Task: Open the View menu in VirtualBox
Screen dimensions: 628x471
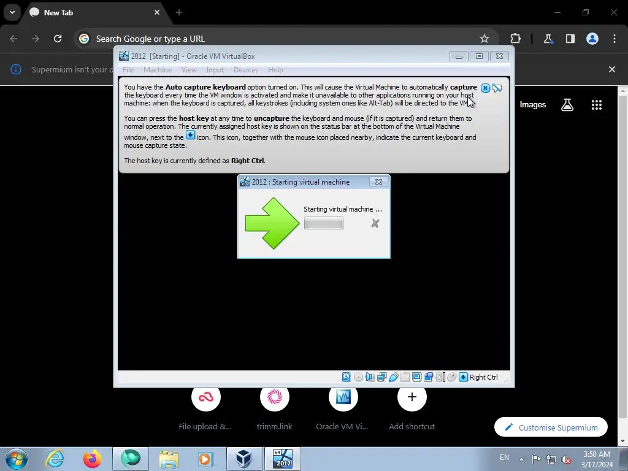Action: (189, 70)
